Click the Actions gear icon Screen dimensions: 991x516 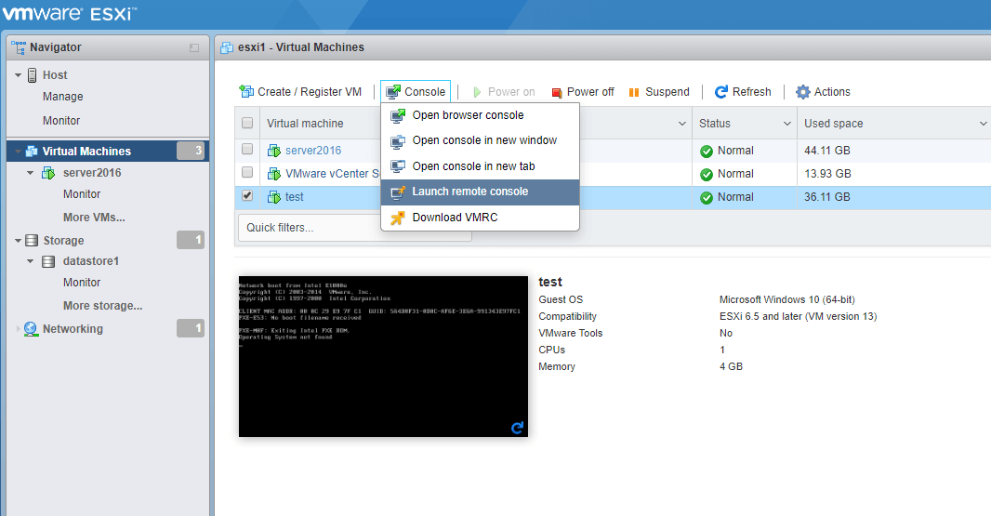click(x=802, y=92)
